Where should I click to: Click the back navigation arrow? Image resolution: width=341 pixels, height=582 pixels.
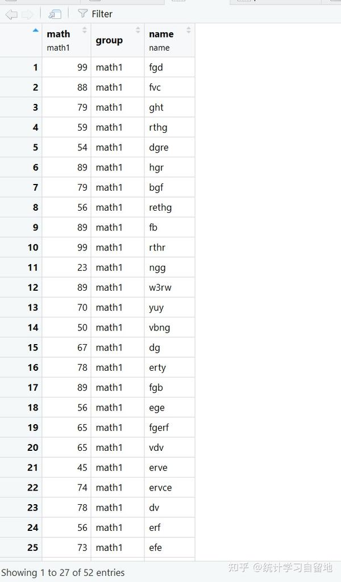tap(11, 14)
